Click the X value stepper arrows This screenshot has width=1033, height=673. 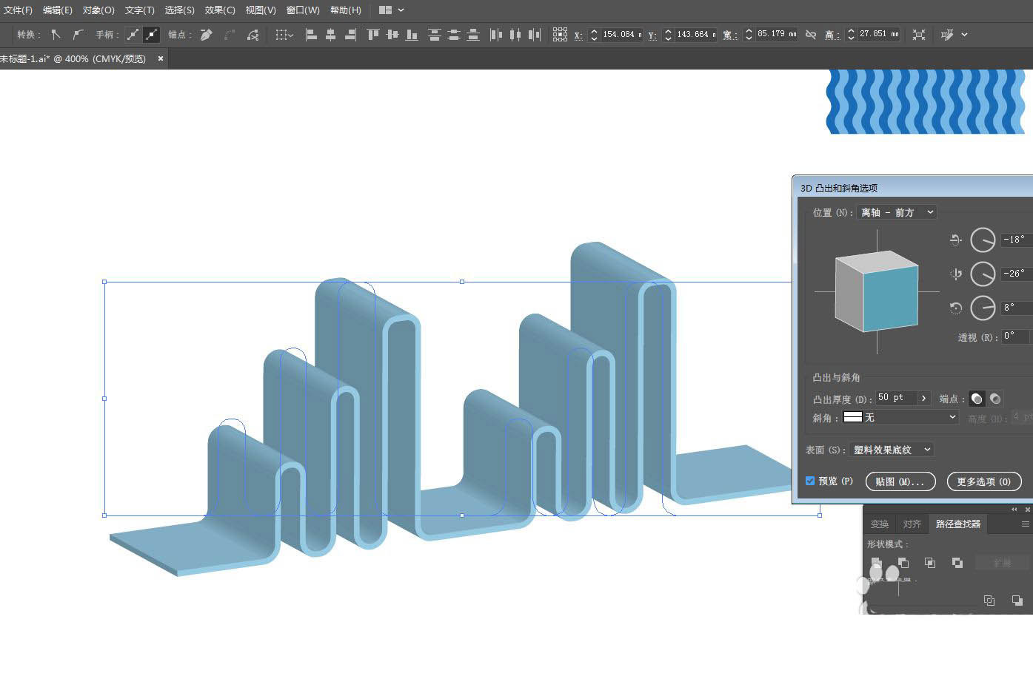pos(594,35)
